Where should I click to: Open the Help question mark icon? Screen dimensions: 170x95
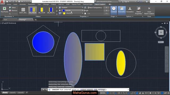click(147, 2)
